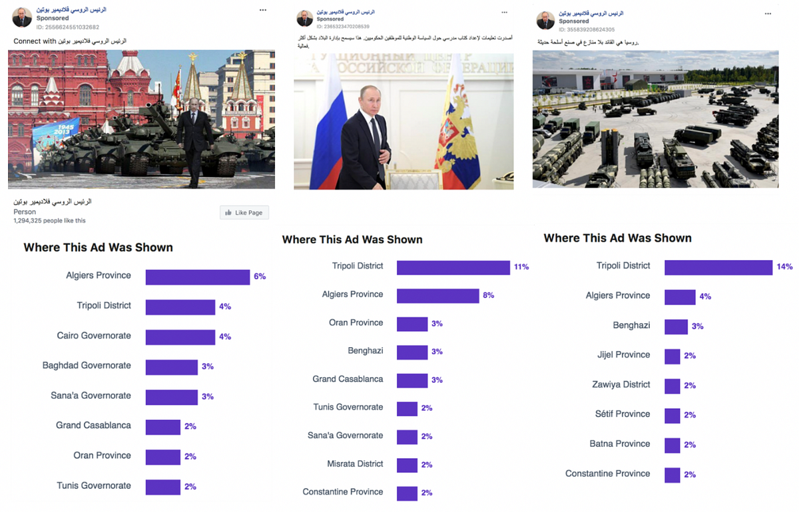799x512 pixels.
Task: Select the Algiers Province 6% bar
Action: coord(198,277)
